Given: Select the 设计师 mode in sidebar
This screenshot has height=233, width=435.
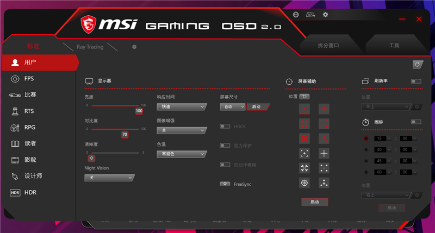Looking at the screenshot, I should point(39,176).
